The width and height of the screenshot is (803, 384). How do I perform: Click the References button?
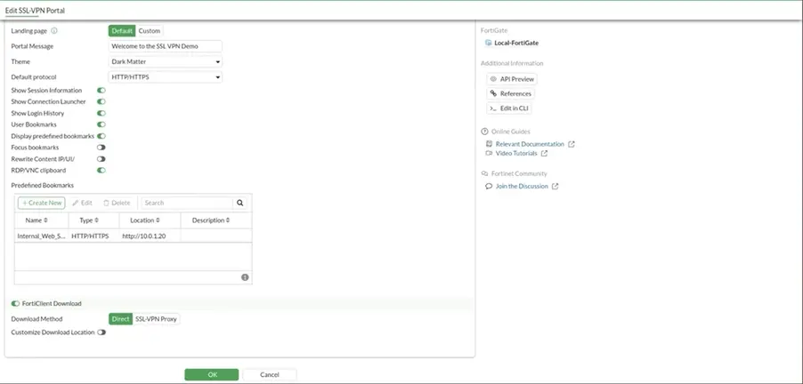click(x=511, y=93)
